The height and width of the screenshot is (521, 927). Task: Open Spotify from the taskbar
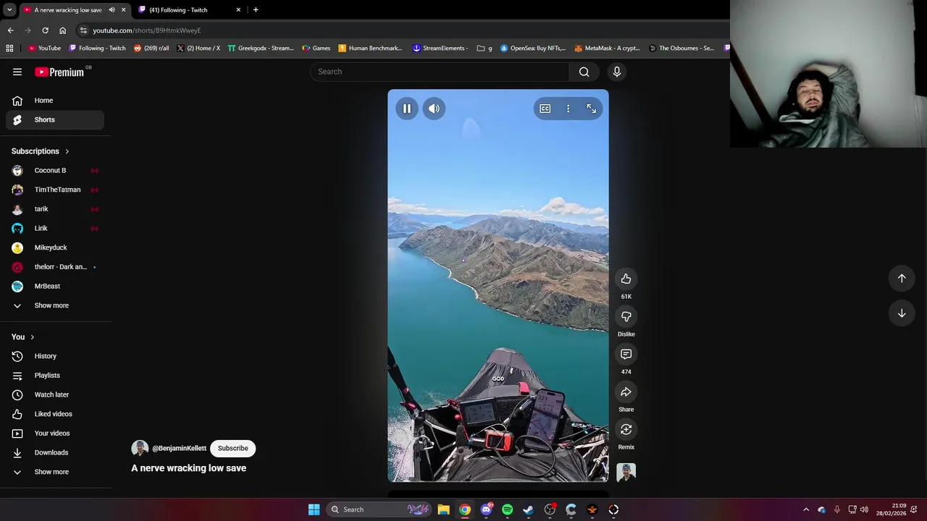pyautogui.click(x=508, y=509)
